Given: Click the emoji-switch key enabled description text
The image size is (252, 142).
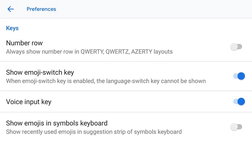Looking at the screenshot, I should [x=106, y=81].
